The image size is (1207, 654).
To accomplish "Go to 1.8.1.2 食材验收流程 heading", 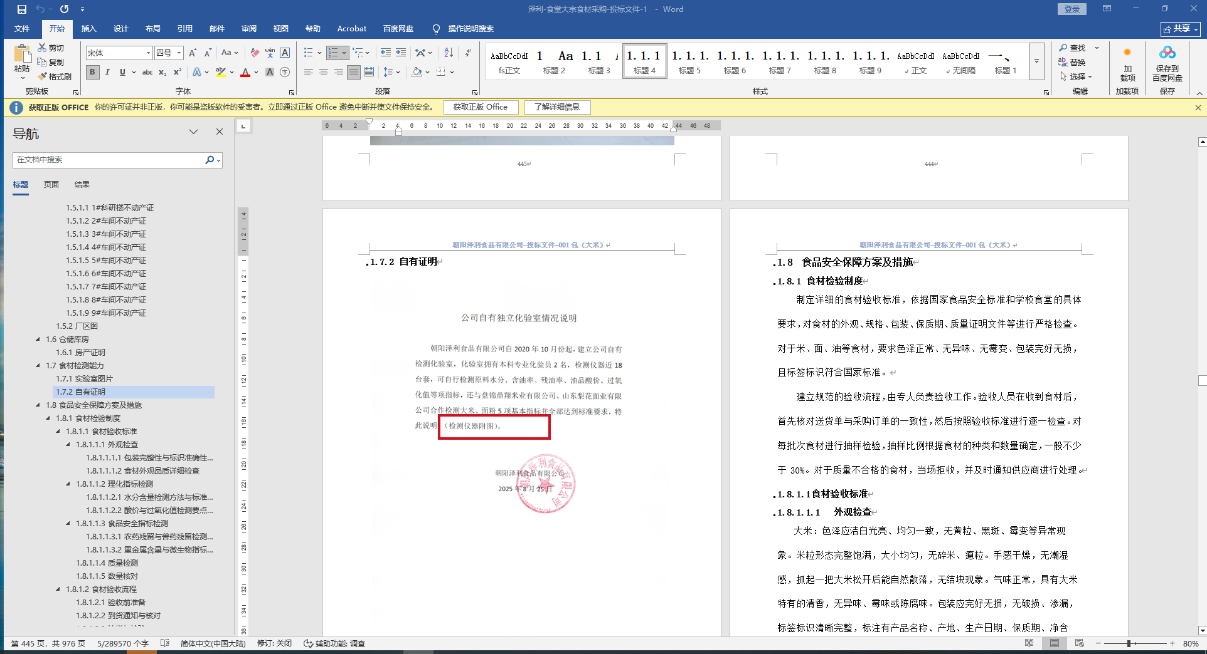I will 102,589.
